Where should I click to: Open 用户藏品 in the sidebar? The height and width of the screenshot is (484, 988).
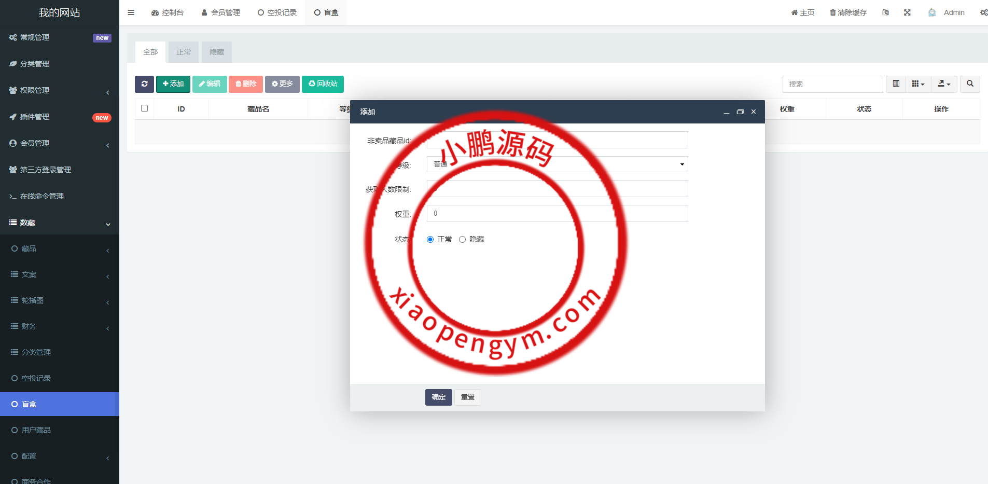(x=36, y=430)
